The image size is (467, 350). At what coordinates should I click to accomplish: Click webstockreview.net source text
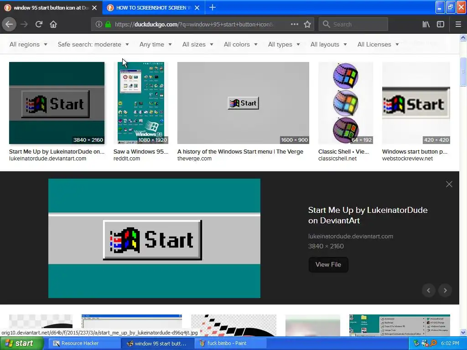click(x=407, y=159)
